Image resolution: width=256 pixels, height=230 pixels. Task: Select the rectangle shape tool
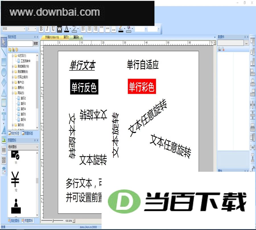click(4, 62)
